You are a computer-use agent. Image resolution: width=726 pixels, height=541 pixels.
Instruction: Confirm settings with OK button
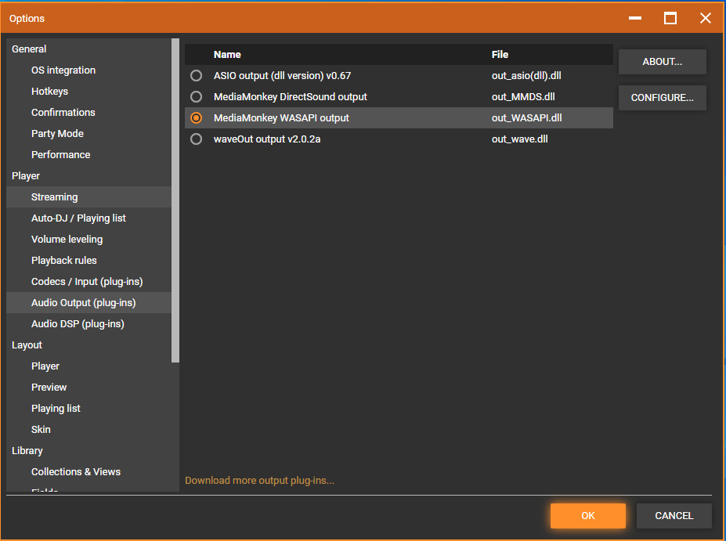[x=587, y=515]
